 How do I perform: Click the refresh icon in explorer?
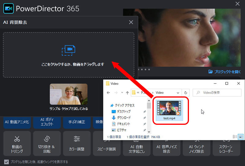(x=186, y=93)
